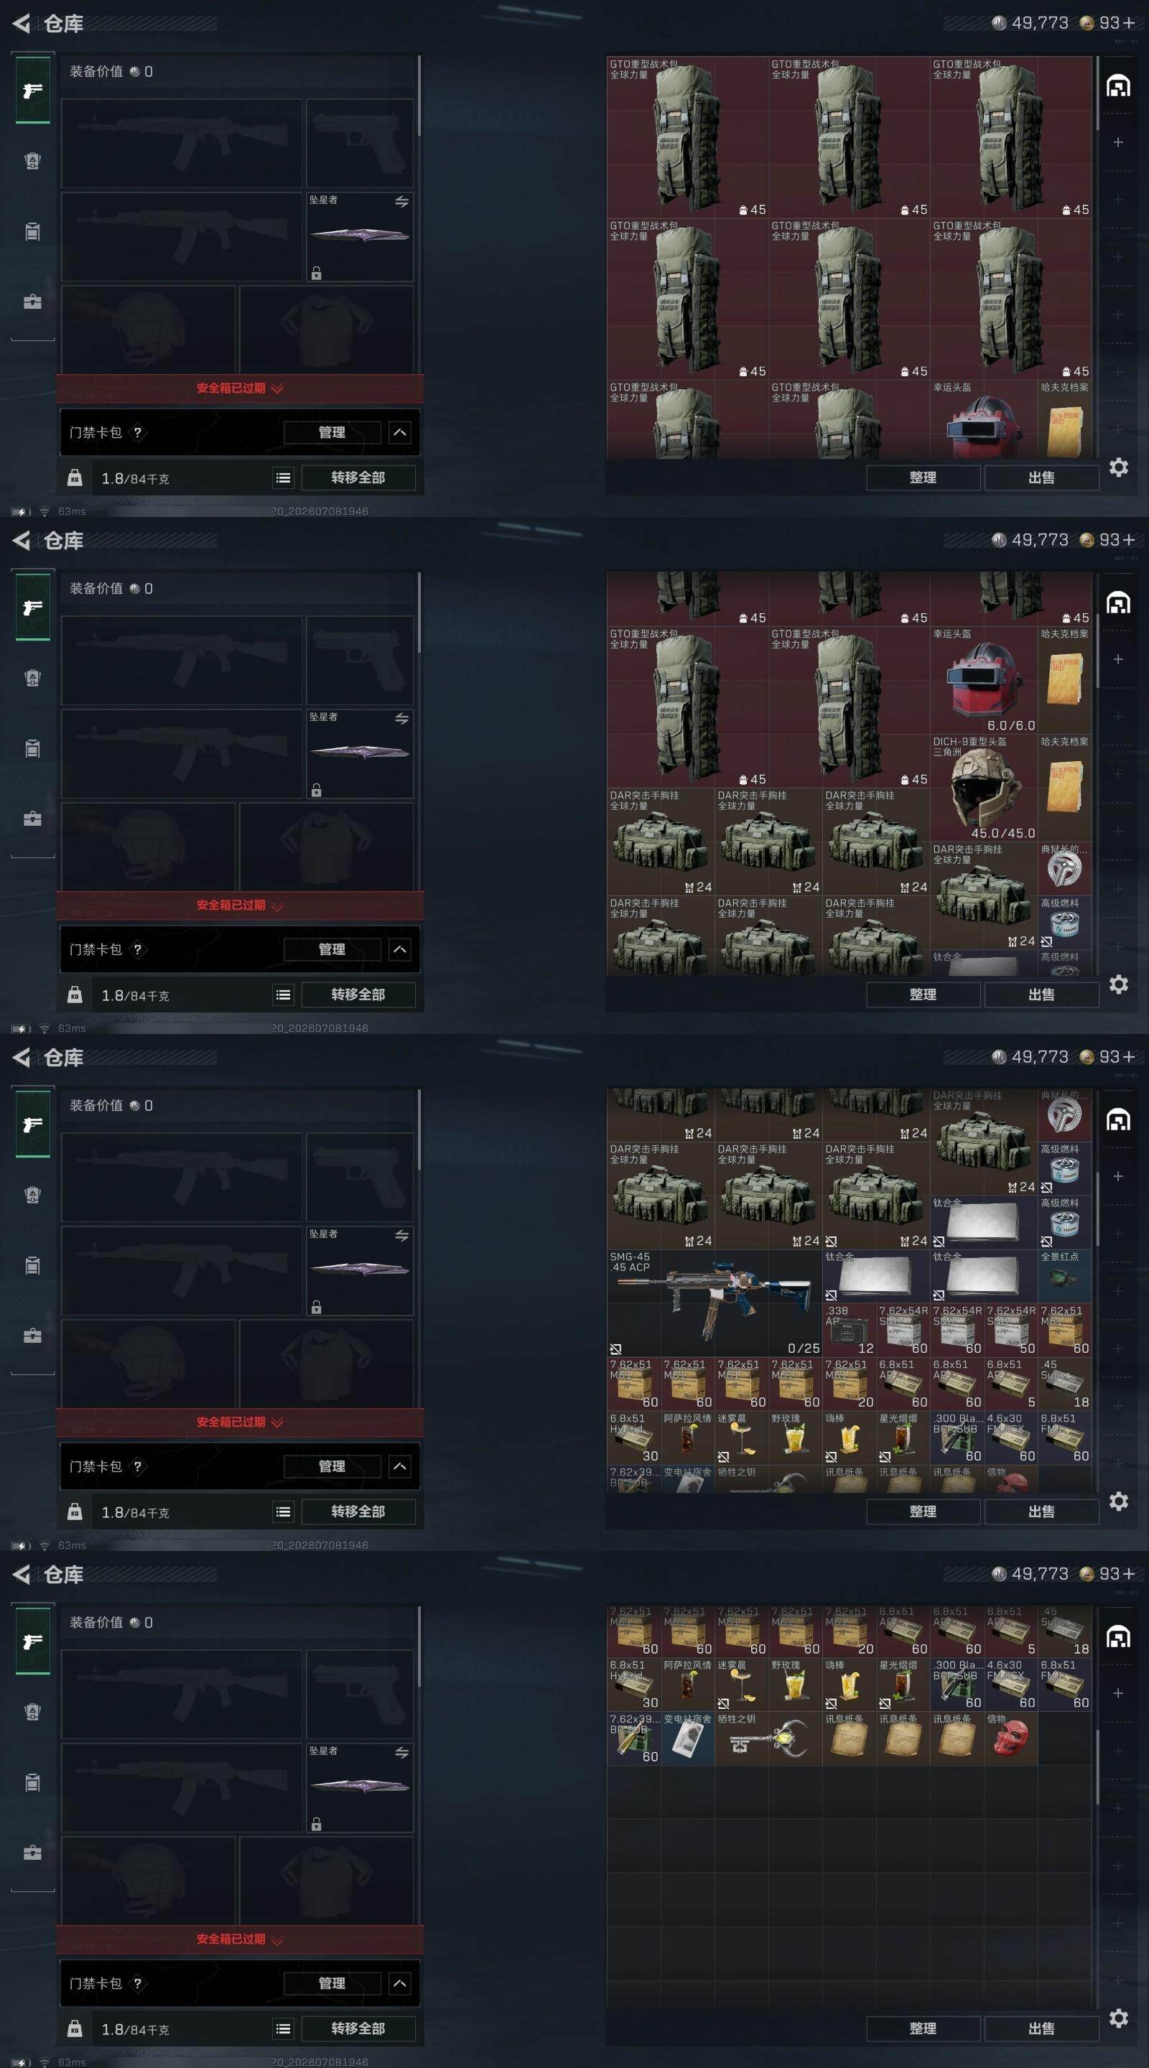The height and width of the screenshot is (2068, 1149).
Task: Toggle the 坠星者 swap arrows in third screenshot
Action: click(401, 1236)
